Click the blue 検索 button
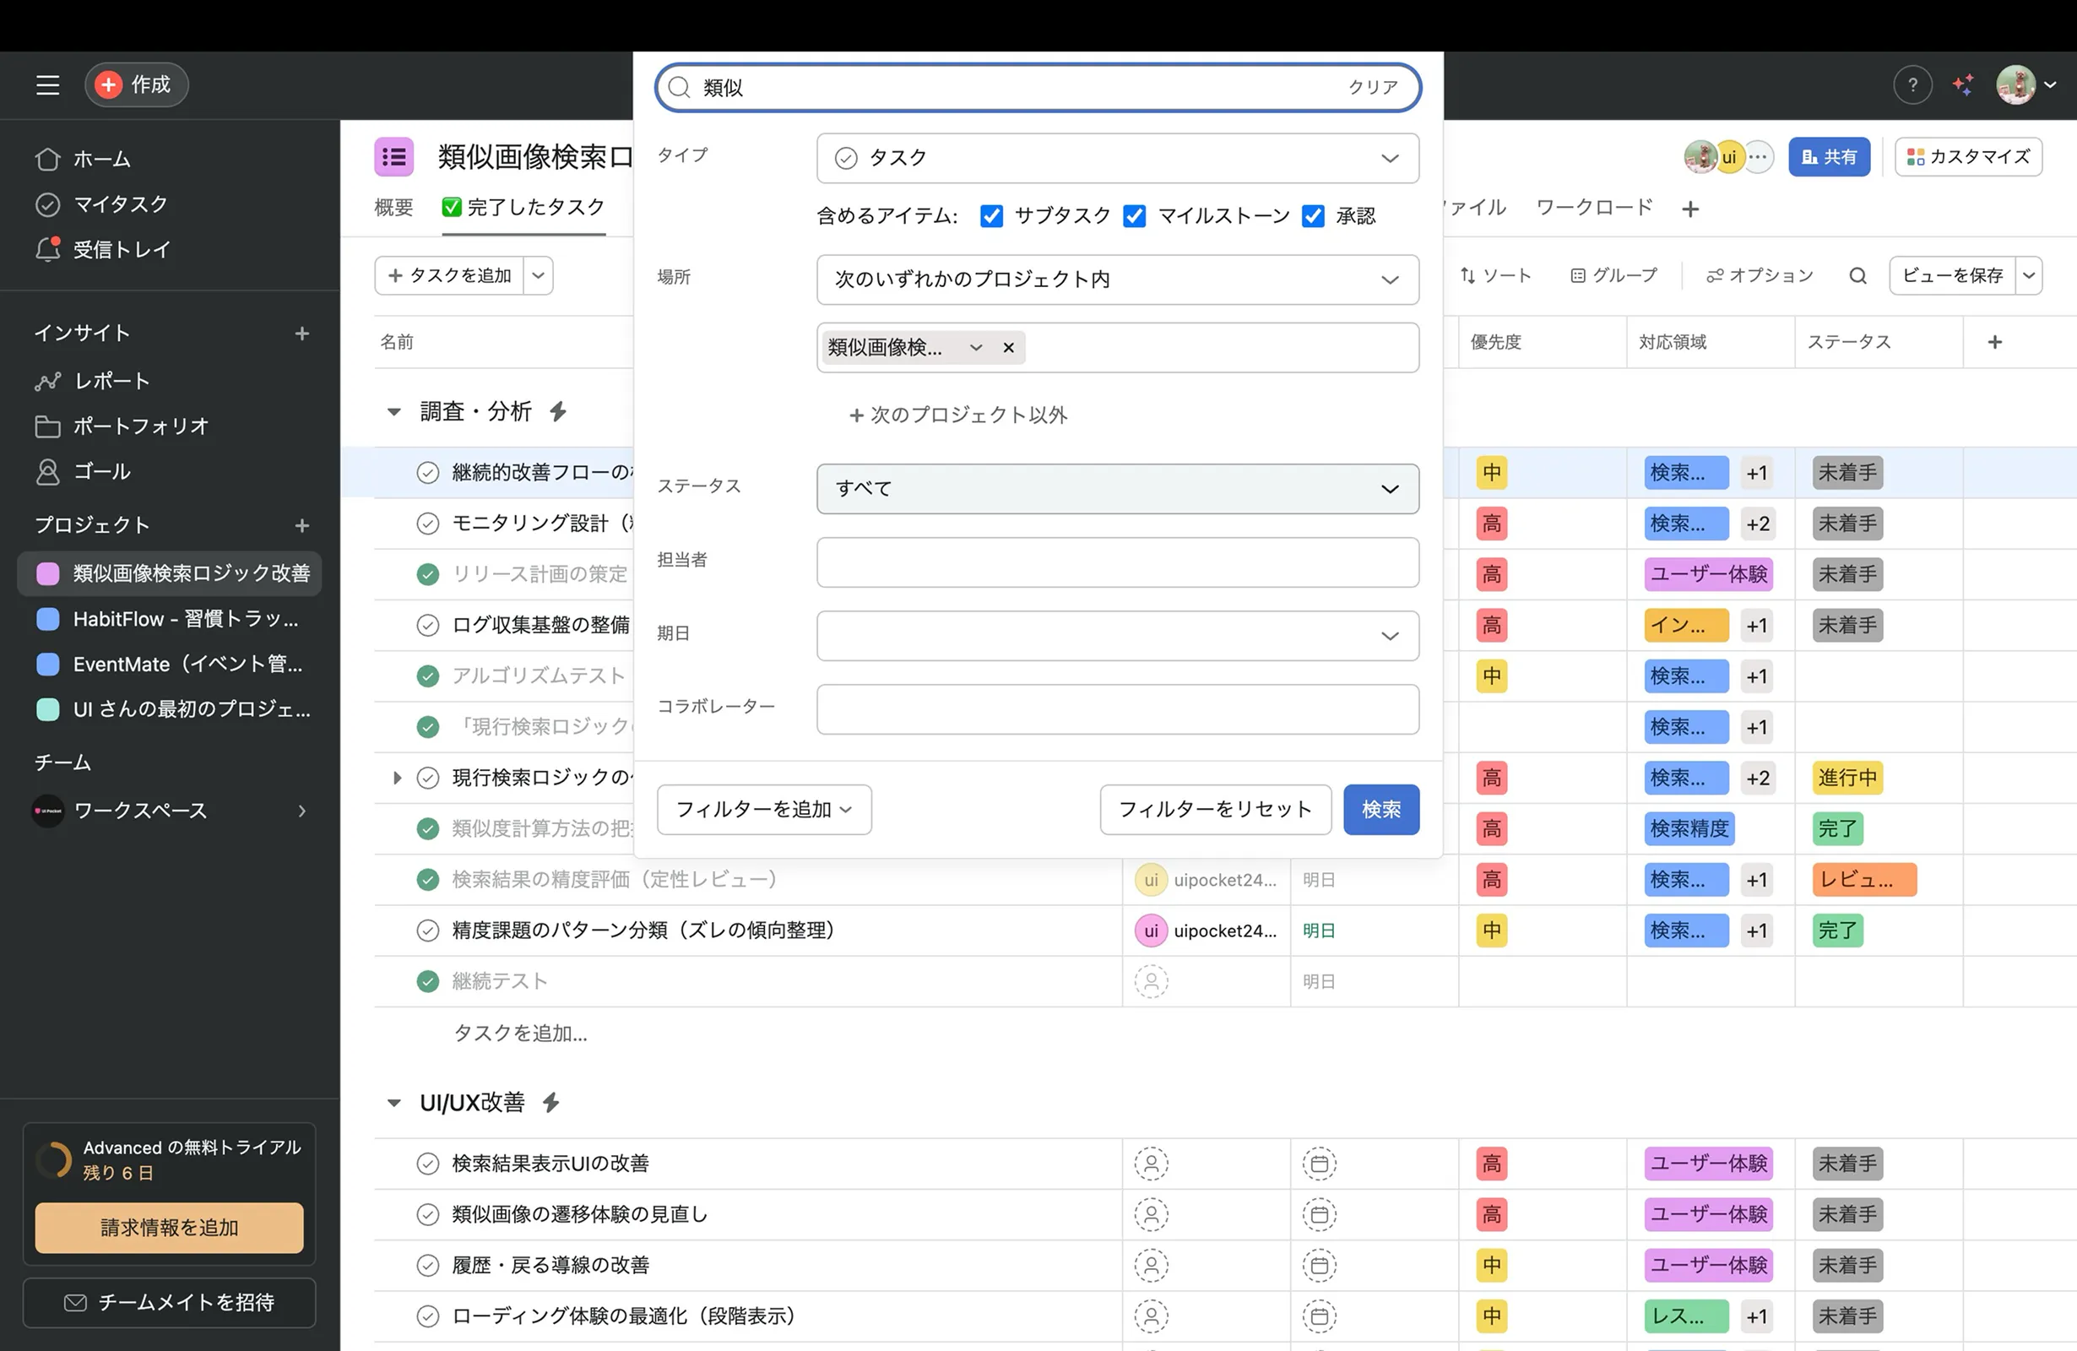2077x1351 pixels. point(1380,810)
